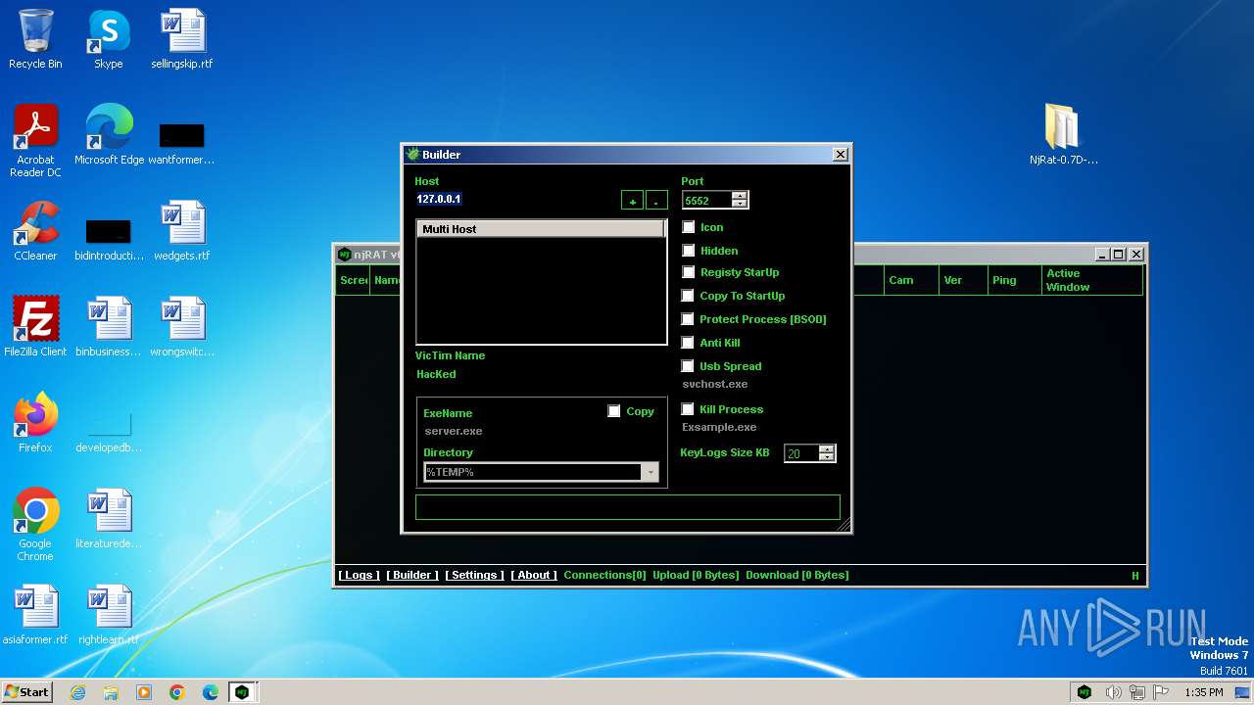Click the Port number field

pyautogui.click(x=707, y=200)
